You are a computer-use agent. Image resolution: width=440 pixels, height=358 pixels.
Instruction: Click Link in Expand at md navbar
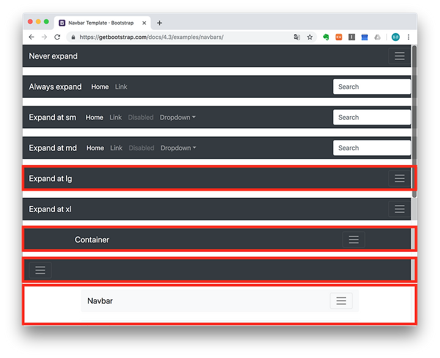[x=116, y=148]
